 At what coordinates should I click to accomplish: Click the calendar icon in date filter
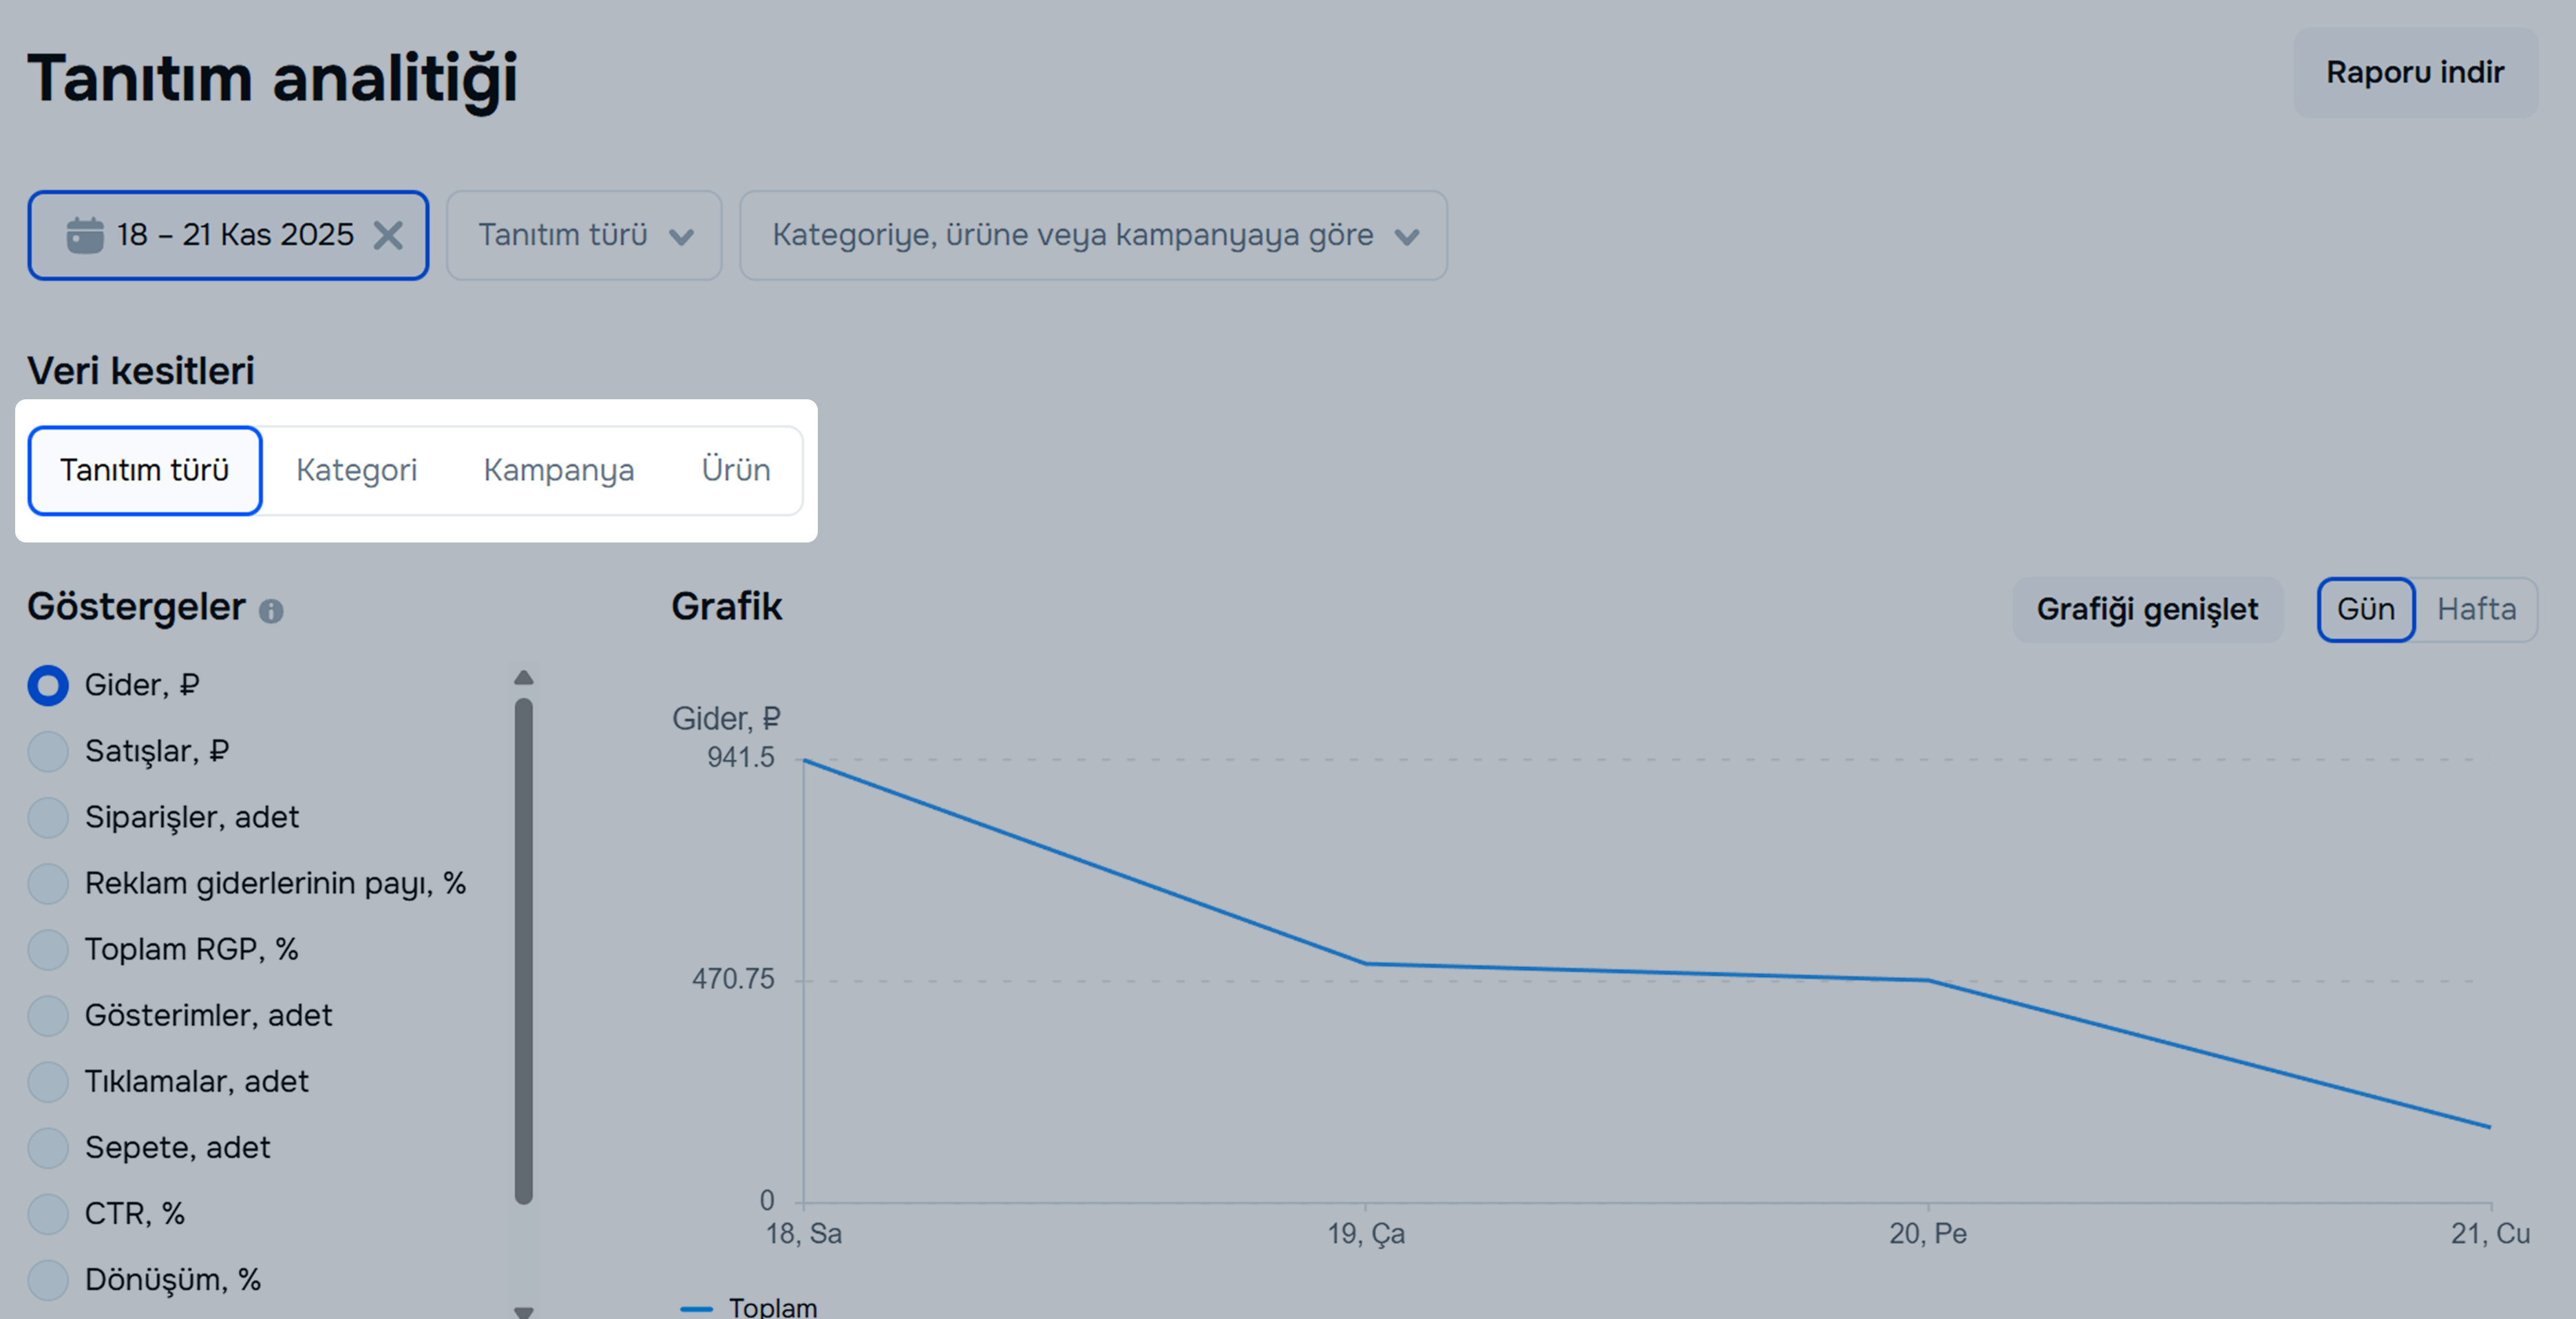[85, 236]
